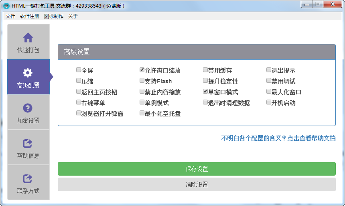
Task: Enable the 退出时清理数据 checkbox
Action: click(x=205, y=102)
